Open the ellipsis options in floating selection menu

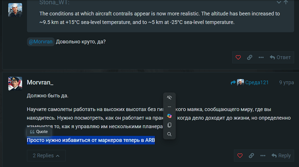pos(170,107)
